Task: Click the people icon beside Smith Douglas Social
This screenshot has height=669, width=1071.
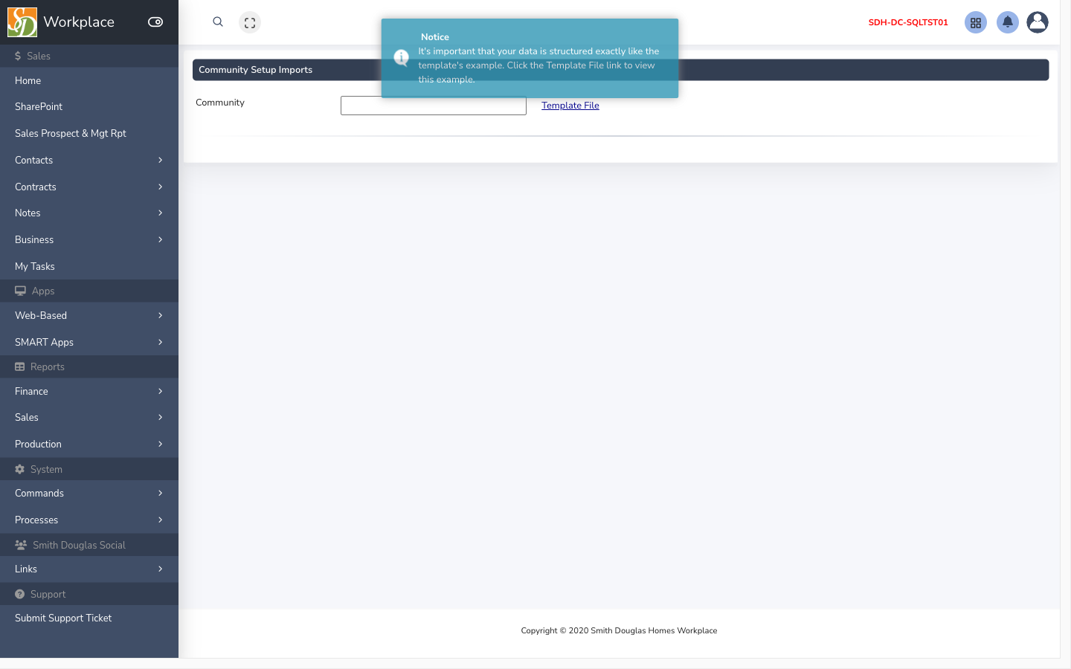Action: [x=21, y=546]
